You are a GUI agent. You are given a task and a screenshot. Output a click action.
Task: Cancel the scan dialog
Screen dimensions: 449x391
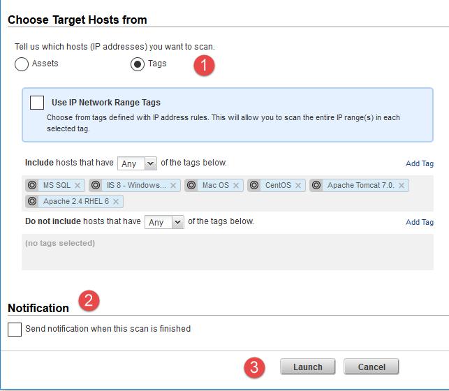pyautogui.click(x=371, y=367)
